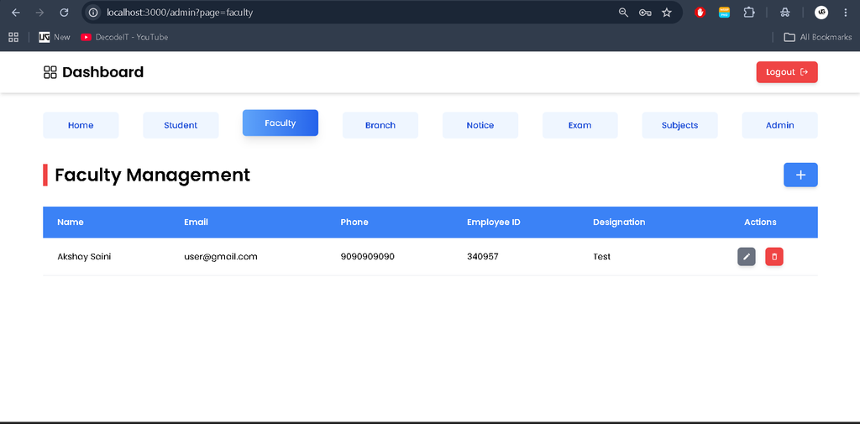The height and width of the screenshot is (424, 860).
Task: Click the Dashboard grid icon
Action: click(50, 72)
